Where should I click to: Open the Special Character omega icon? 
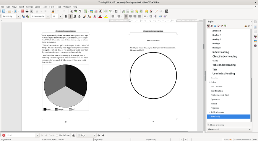coord(116,11)
